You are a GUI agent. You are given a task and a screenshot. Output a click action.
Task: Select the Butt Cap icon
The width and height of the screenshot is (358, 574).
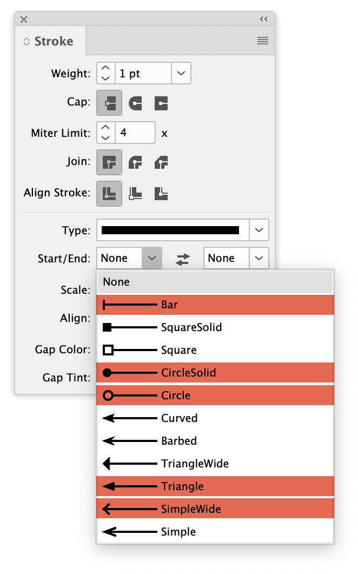click(x=109, y=103)
